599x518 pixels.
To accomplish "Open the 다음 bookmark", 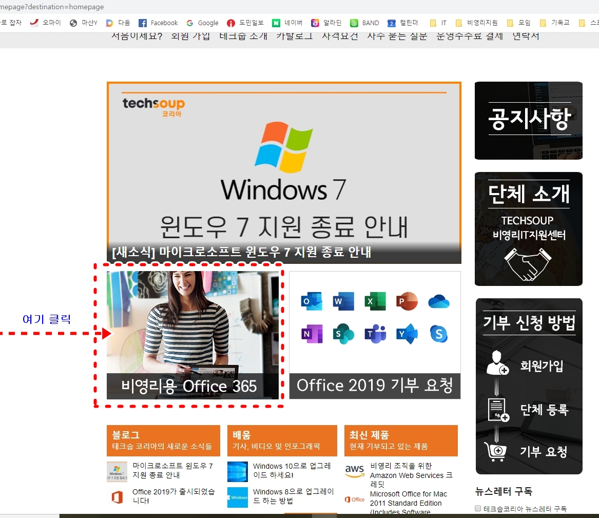I will [118, 23].
